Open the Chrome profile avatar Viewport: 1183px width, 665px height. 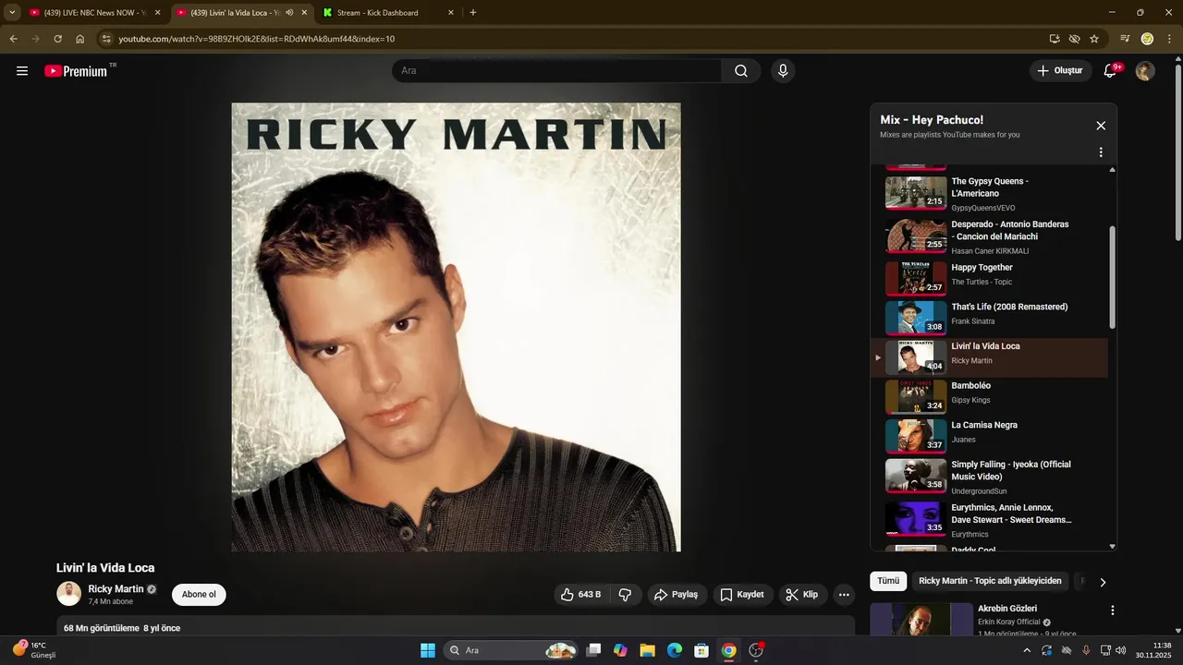tap(1147, 39)
